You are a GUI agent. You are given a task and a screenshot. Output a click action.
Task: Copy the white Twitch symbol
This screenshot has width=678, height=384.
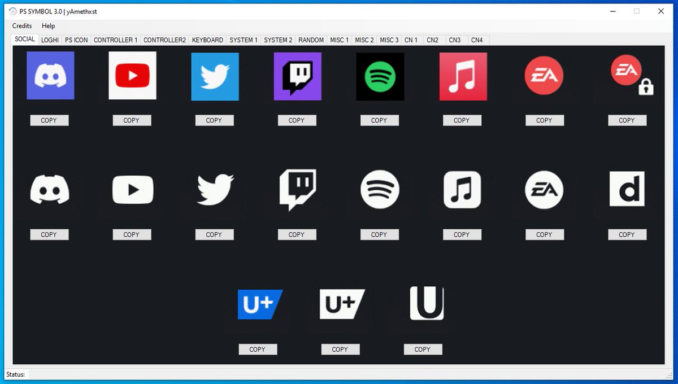297,234
